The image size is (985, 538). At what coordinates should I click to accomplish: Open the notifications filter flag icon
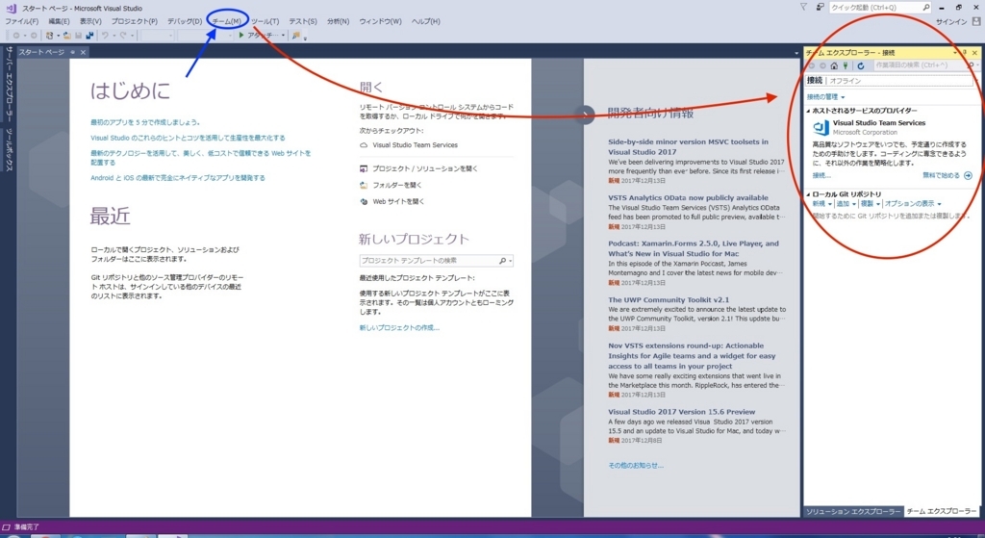tap(803, 7)
